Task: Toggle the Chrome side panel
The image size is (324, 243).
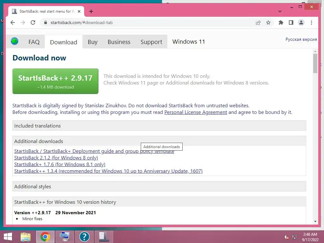Action: (291, 22)
